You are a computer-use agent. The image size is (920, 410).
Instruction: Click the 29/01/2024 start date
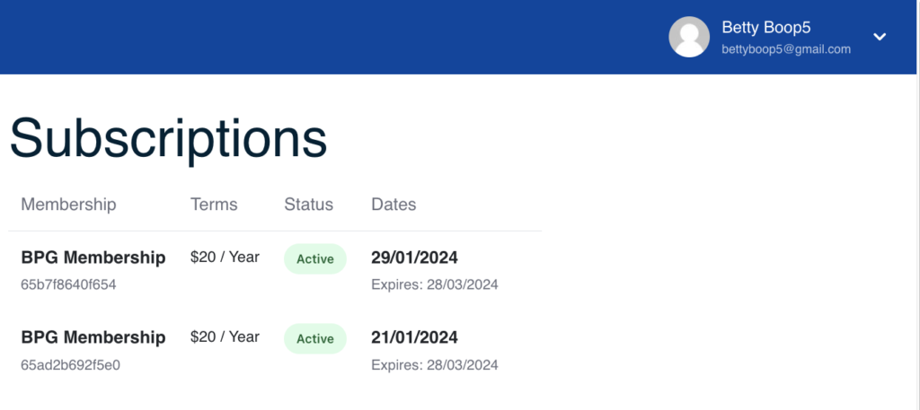coord(414,258)
